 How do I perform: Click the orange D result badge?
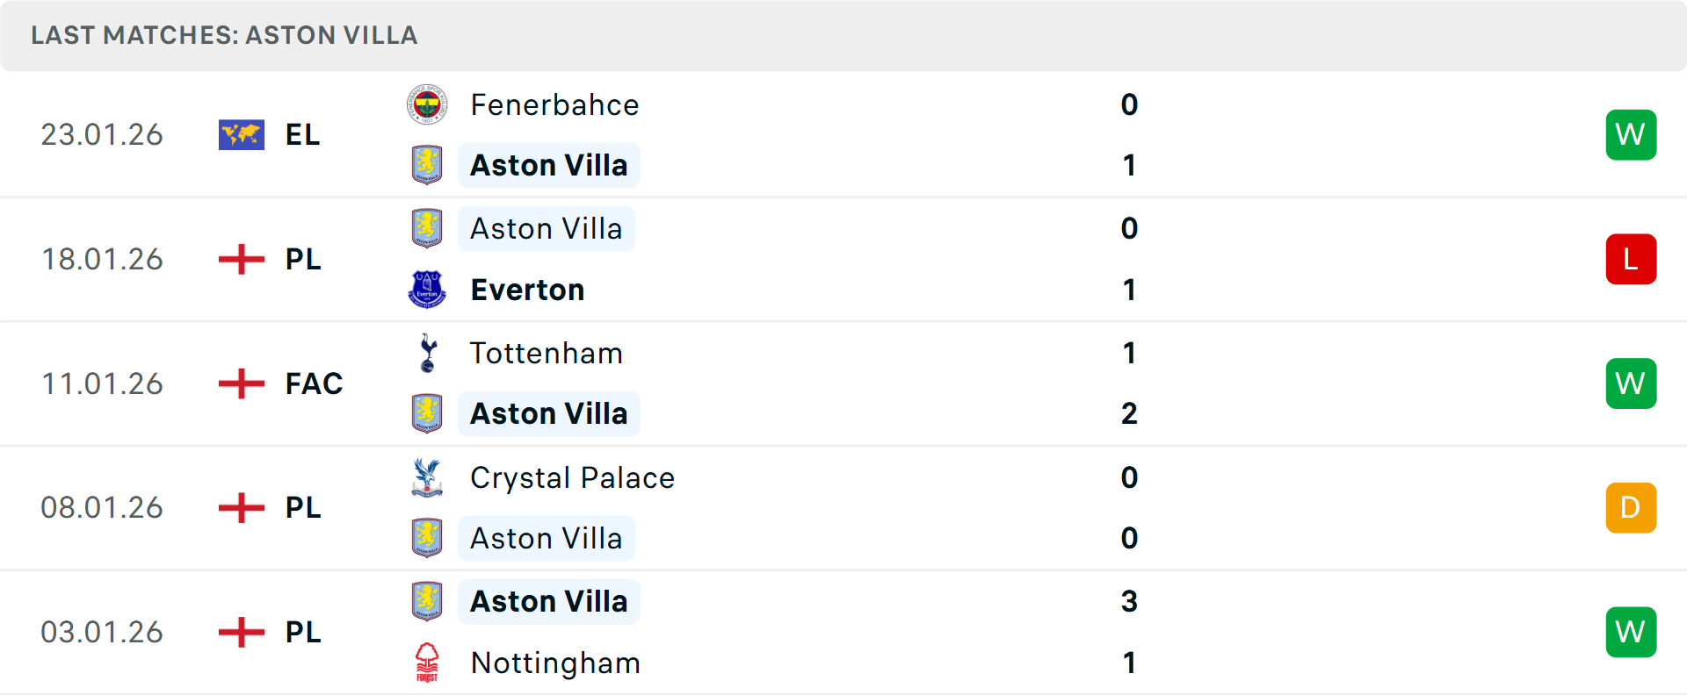[x=1631, y=508]
